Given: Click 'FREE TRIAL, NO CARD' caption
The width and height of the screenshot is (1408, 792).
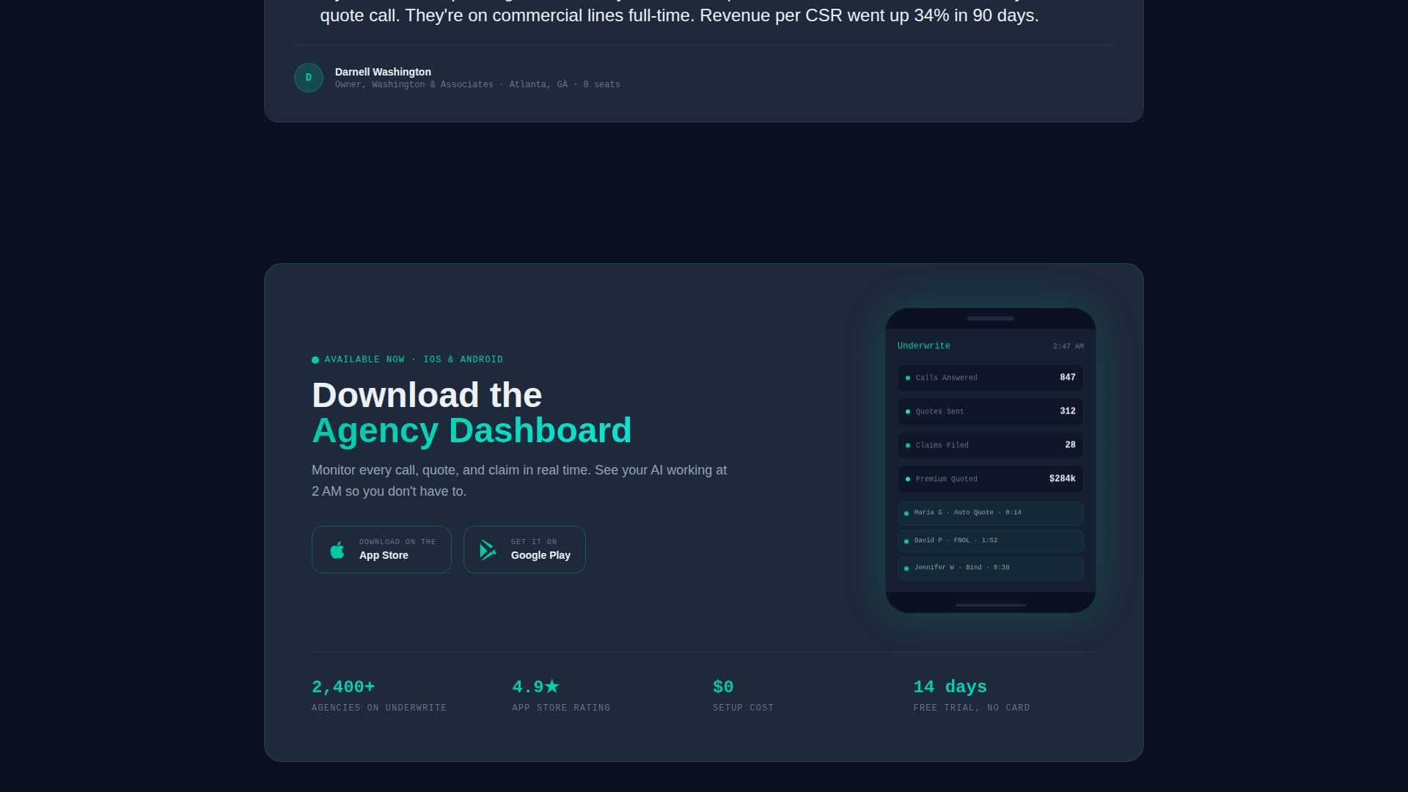Looking at the screenshot, I should coord(972,708).
